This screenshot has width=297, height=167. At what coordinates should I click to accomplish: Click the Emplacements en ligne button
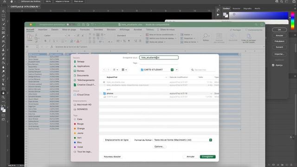pyautogui.click(x=116, y=140)
